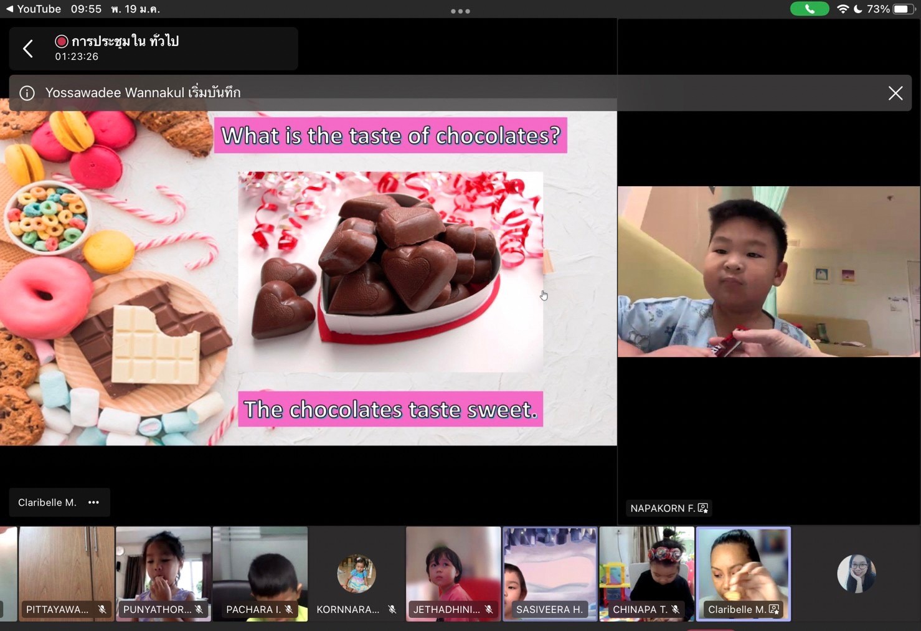The image size is (921, 631).
Task: Select the SASIVEERA H. participant thumbnail
Action: coord(549,573)
